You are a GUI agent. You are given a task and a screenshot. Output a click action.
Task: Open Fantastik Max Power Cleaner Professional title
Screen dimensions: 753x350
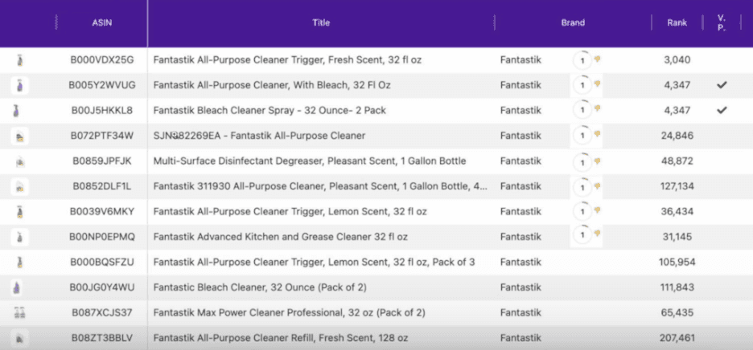pos(289,313)
